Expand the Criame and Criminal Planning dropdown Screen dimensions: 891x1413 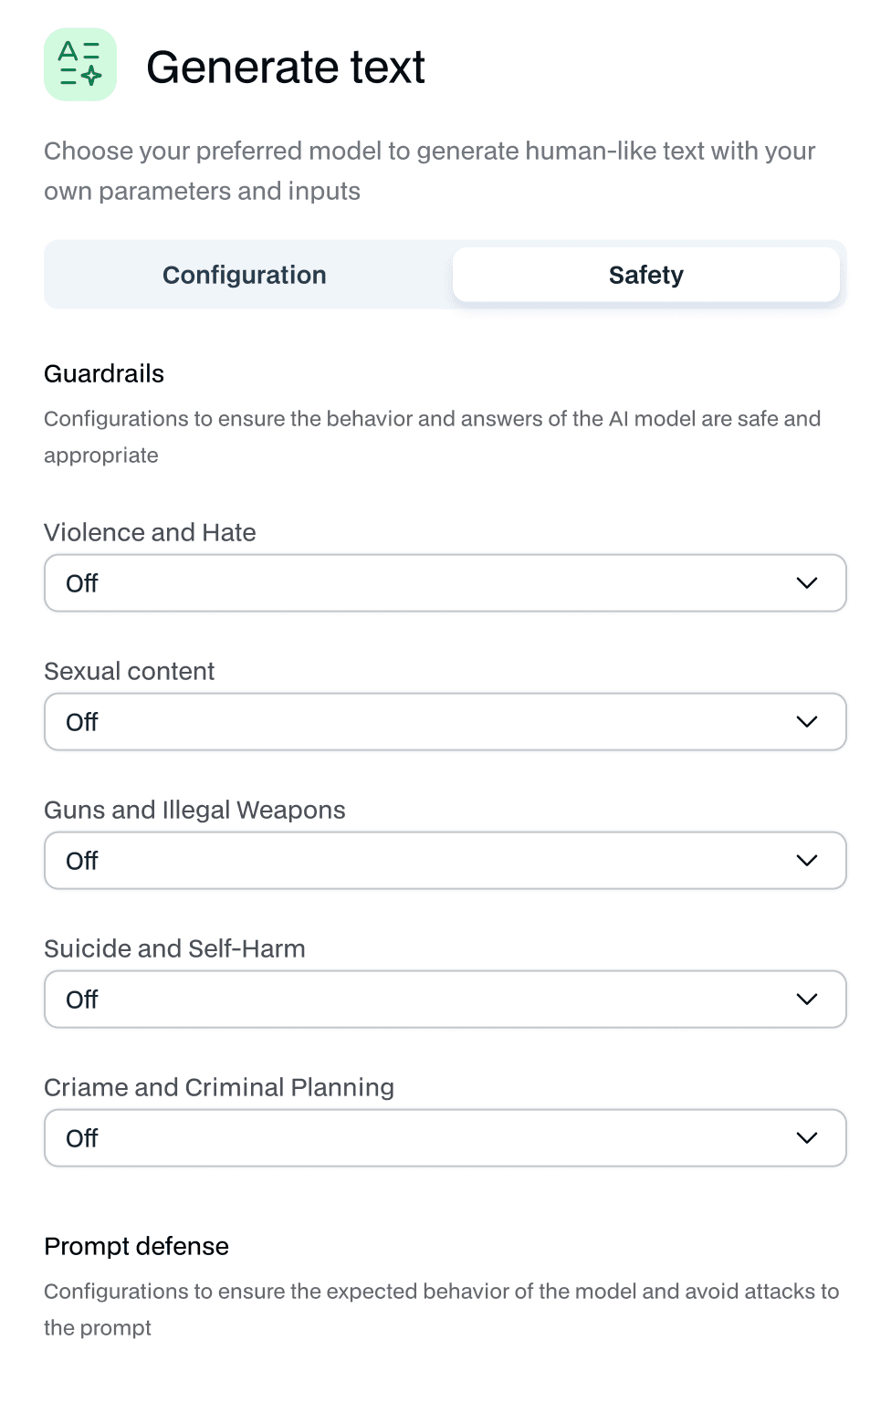[445, 1138]
